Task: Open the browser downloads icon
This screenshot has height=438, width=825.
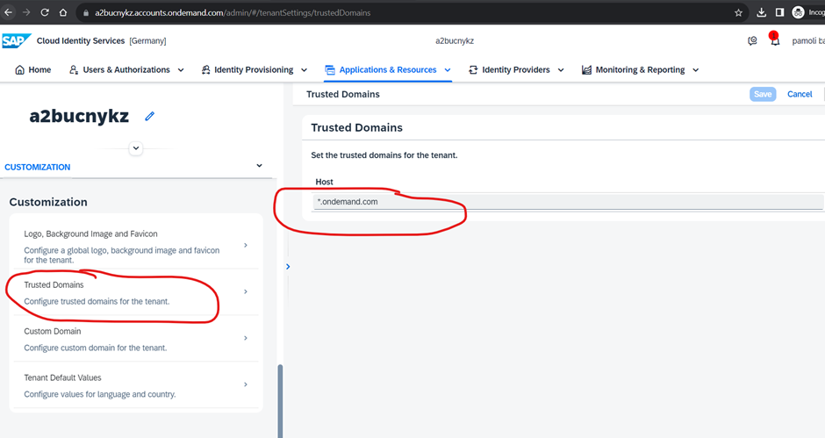Action: coord(761,12)
